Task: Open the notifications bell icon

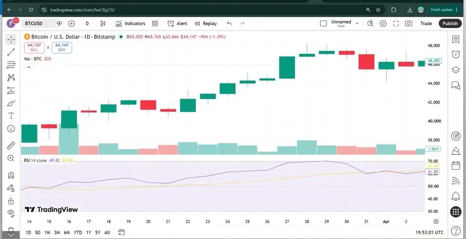Action: (456, 196)
